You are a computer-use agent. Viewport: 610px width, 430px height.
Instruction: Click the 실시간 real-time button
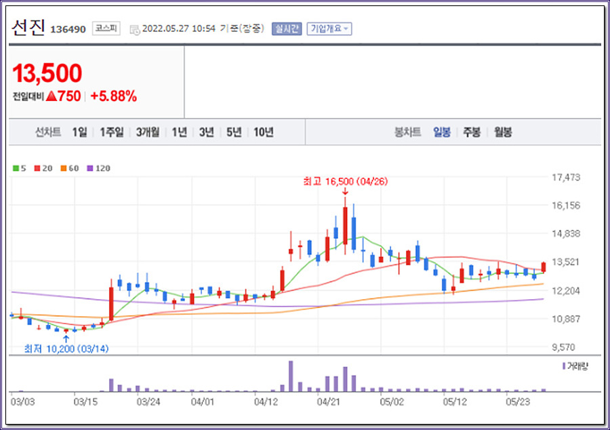pyautogui.click(x=287, y=28)
